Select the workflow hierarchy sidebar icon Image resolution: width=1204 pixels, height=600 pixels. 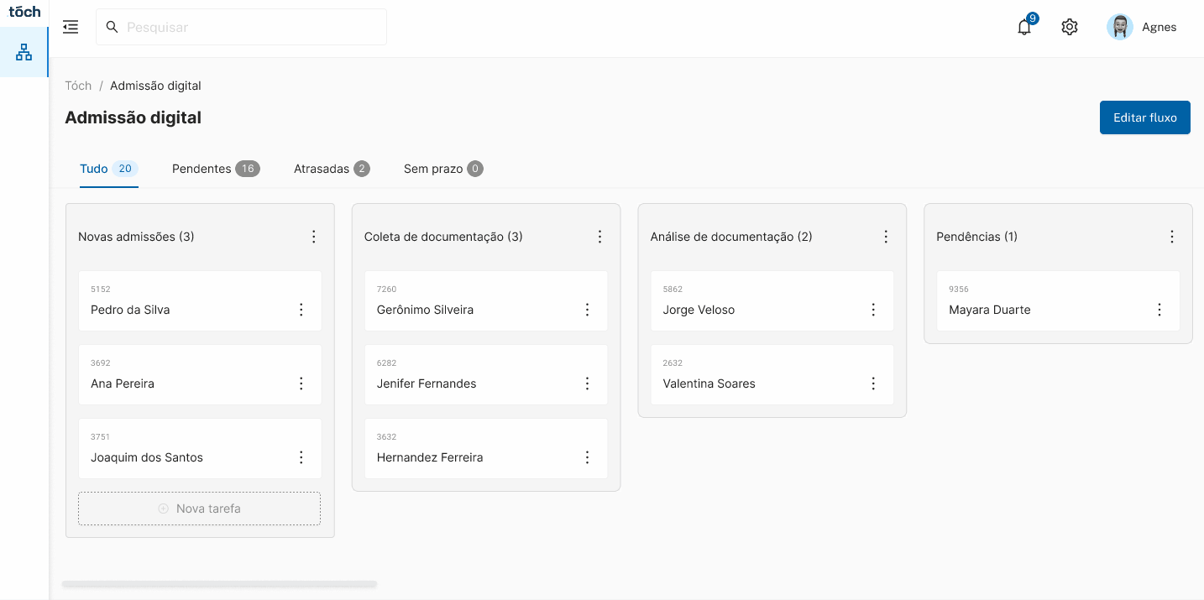[24, 52]
